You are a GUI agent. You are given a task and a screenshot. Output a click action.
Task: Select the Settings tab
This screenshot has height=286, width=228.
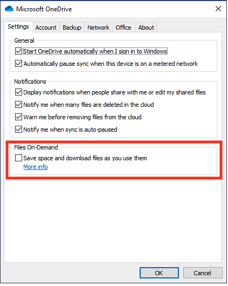(x=18, y=26)
